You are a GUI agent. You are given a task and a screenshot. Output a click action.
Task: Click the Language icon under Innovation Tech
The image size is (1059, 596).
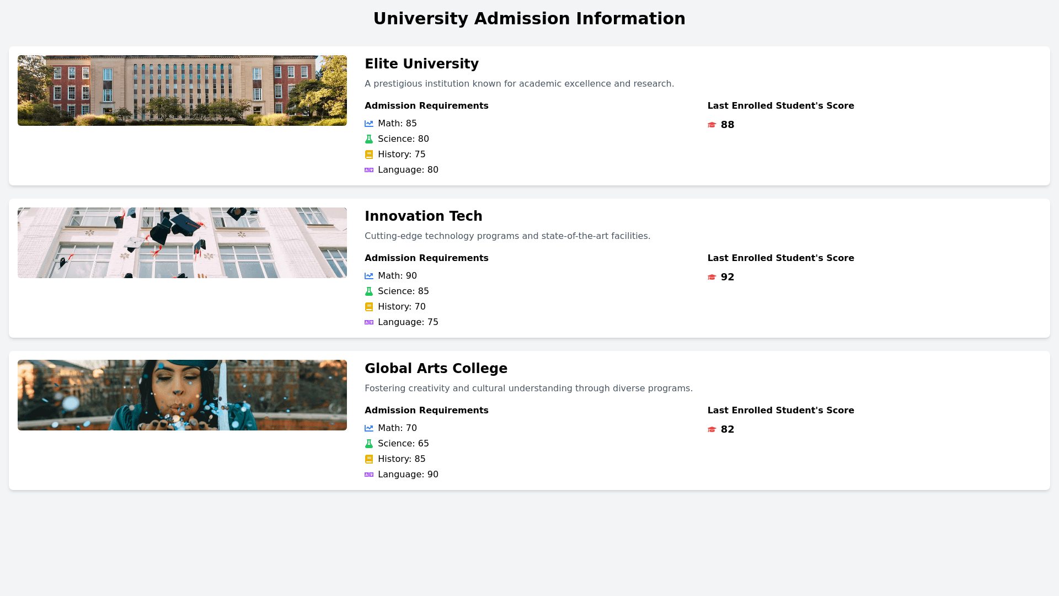tap(369, 322)
